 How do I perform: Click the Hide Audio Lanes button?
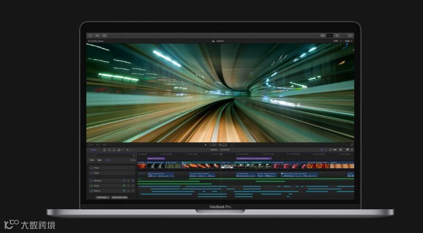pyautogui.click(x=120, y=197)
